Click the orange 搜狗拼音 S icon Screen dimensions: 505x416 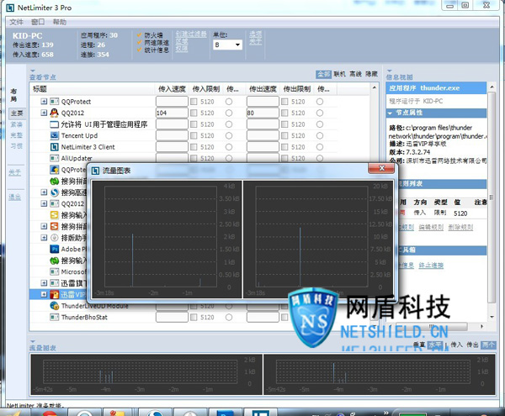(54, 226)
